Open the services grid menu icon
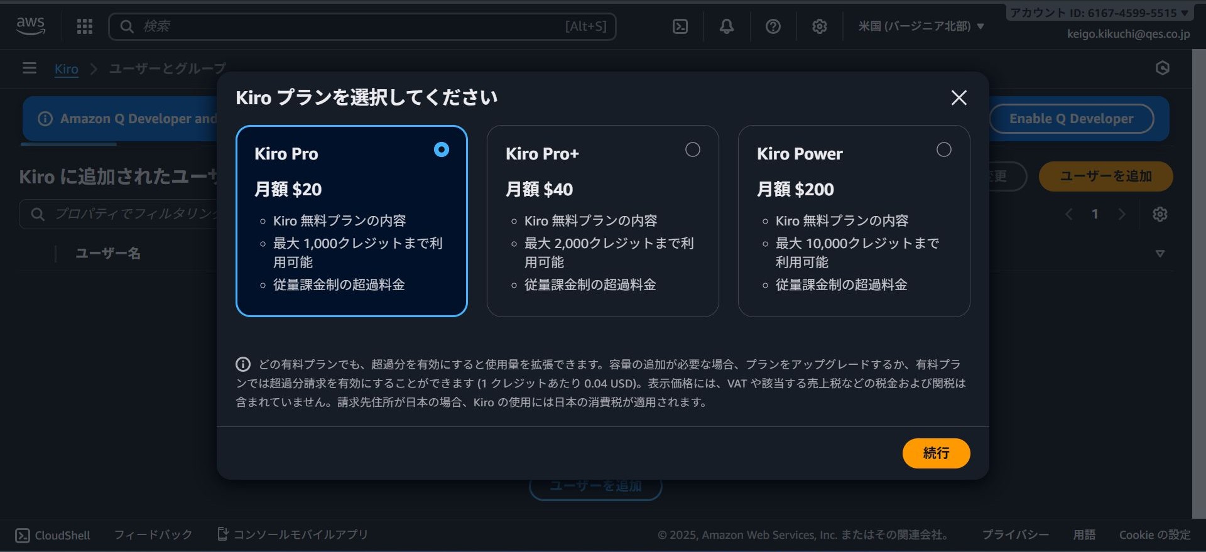1206x552 pixels. tap(85, 26)
